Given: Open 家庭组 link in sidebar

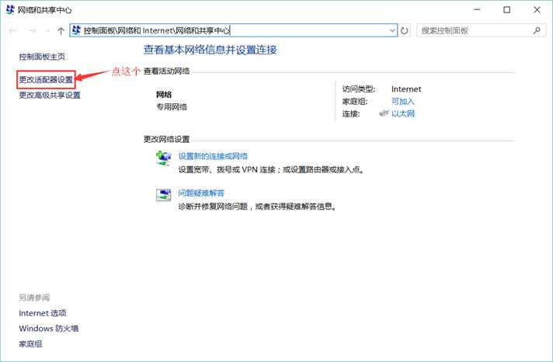Looking at the screenshot, I should pyautogui.click(x=30, y=343).
